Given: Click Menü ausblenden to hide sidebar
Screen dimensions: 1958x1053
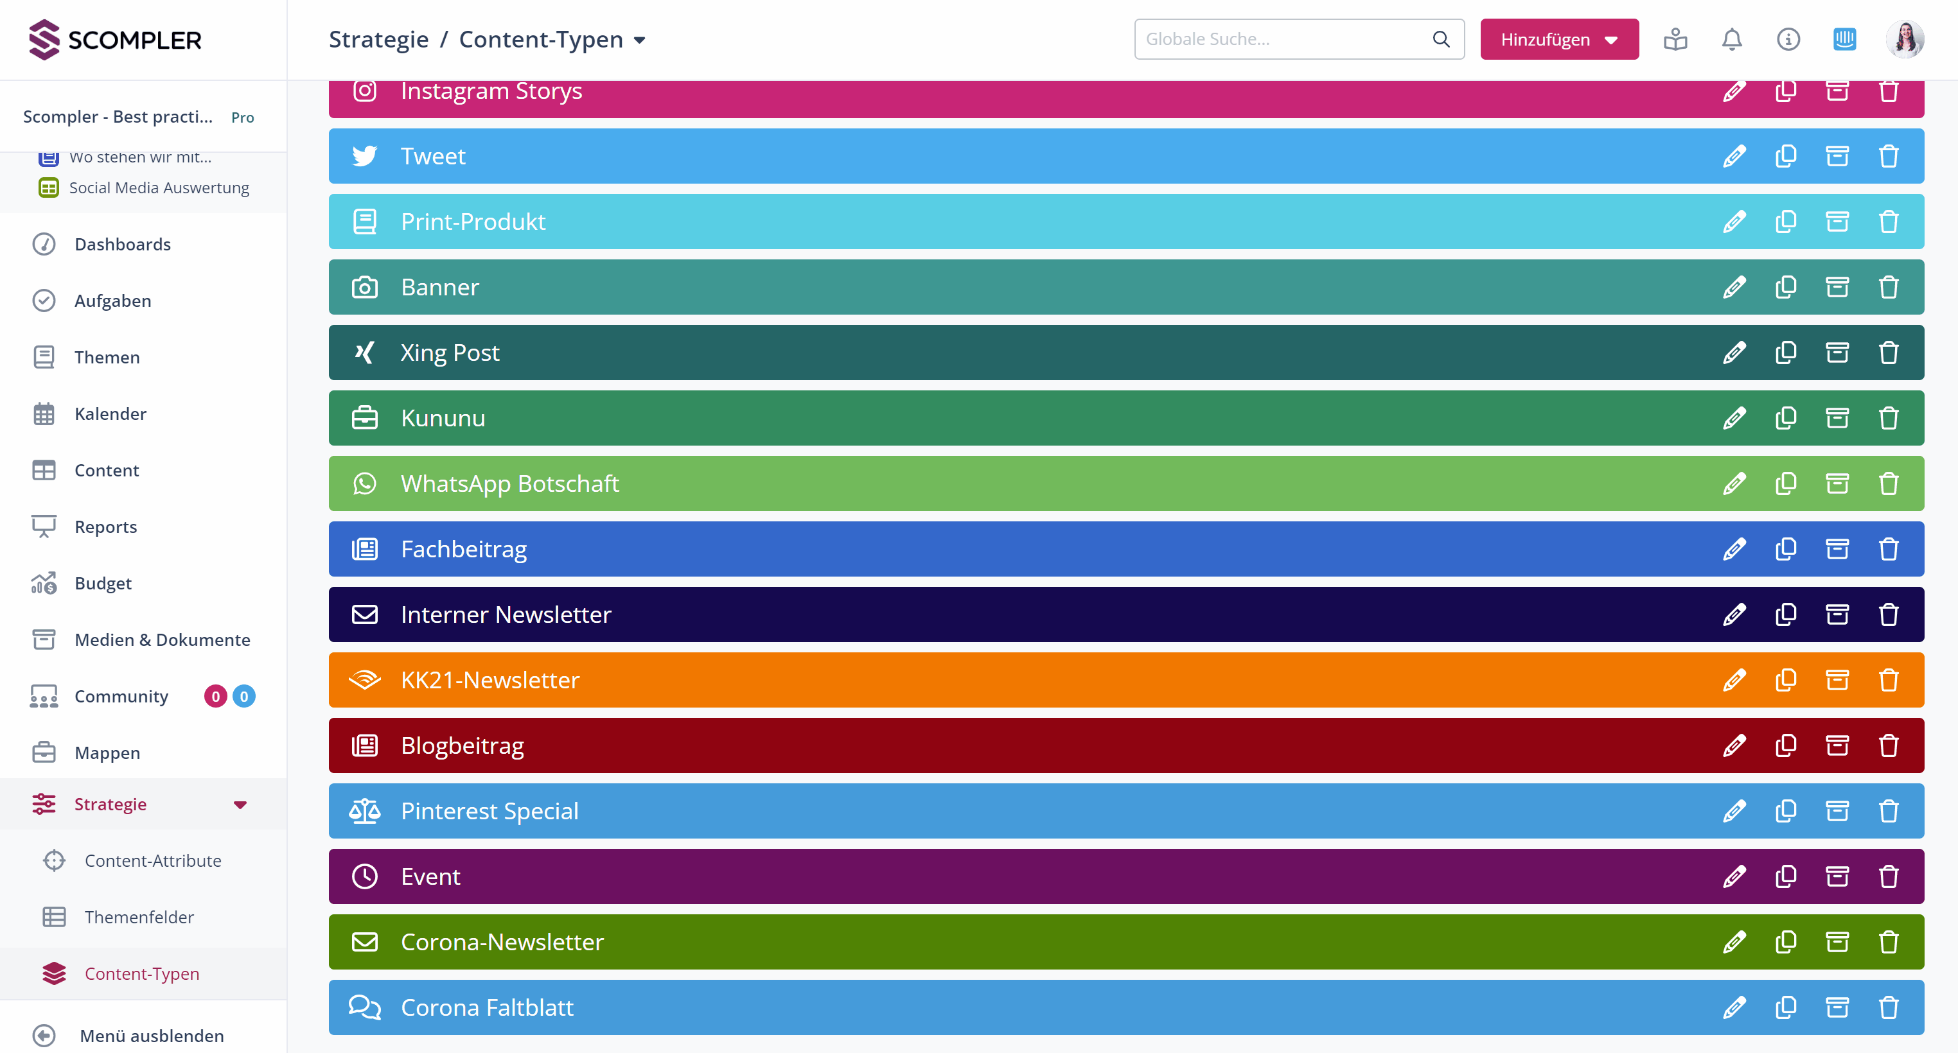Looking at the screenshot, I should pyautogui.click(x=151, y=1036).
